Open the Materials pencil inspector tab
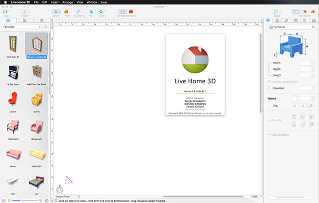The width and height of the screenshot is (319, 203). (x=287, y=20)
